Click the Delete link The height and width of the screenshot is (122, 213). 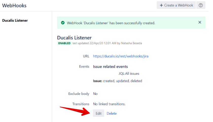click(112, 113)
